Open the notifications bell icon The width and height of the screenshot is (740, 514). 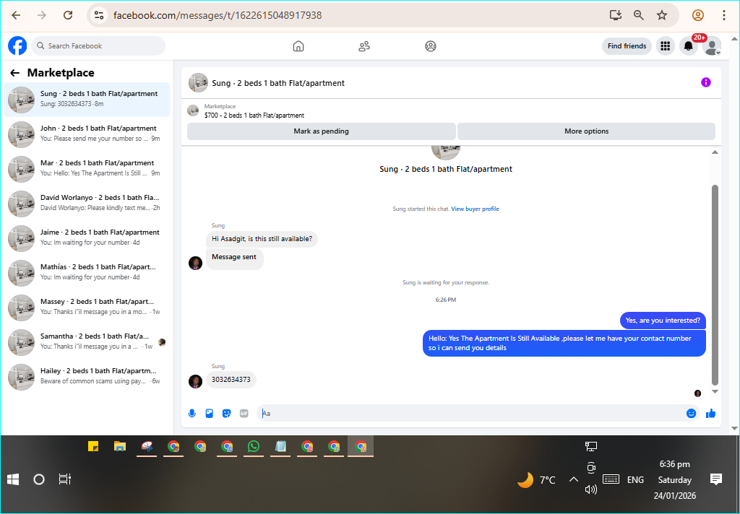[x=689, y=46]
